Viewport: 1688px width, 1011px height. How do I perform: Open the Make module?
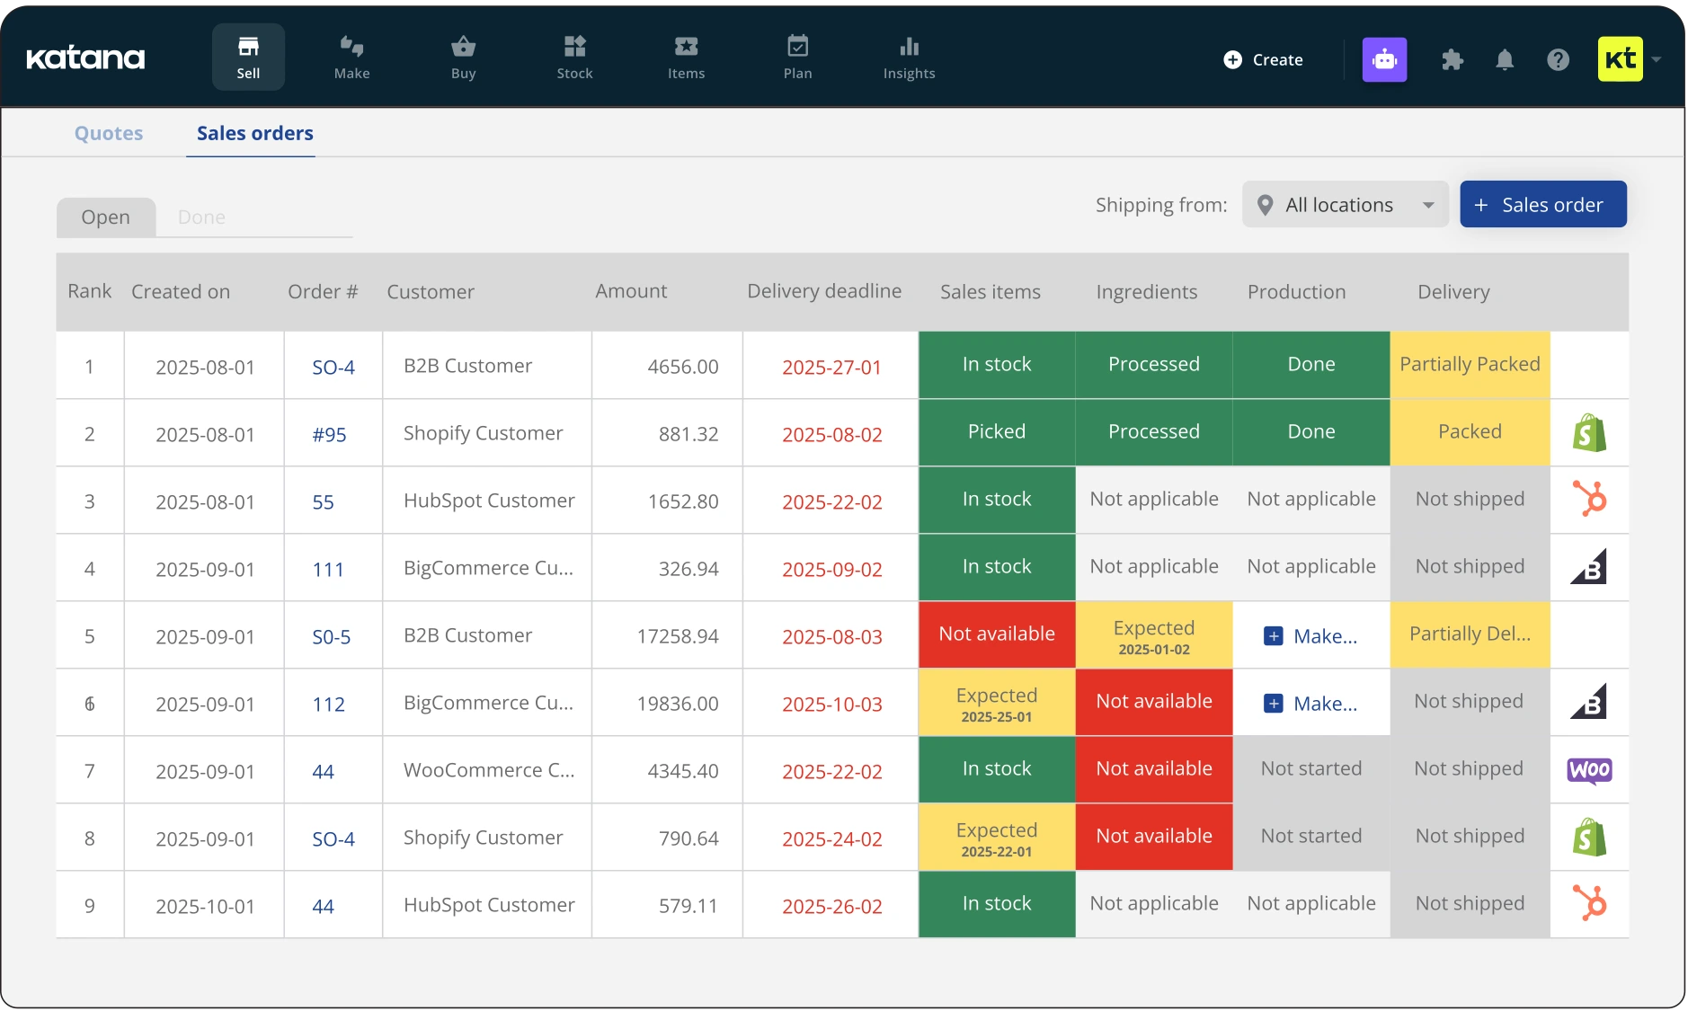tap(351, 57)
